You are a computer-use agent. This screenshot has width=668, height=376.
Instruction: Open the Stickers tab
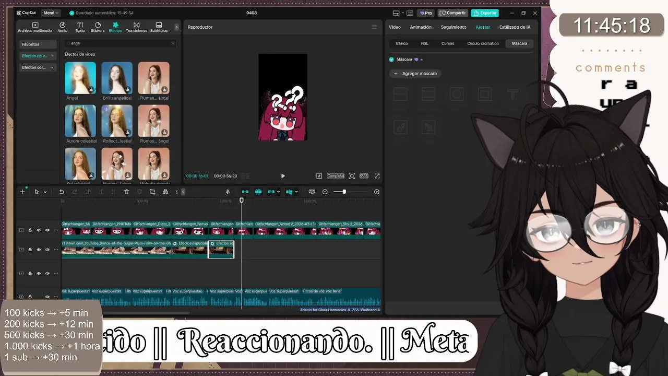click(x=98, y=27)
